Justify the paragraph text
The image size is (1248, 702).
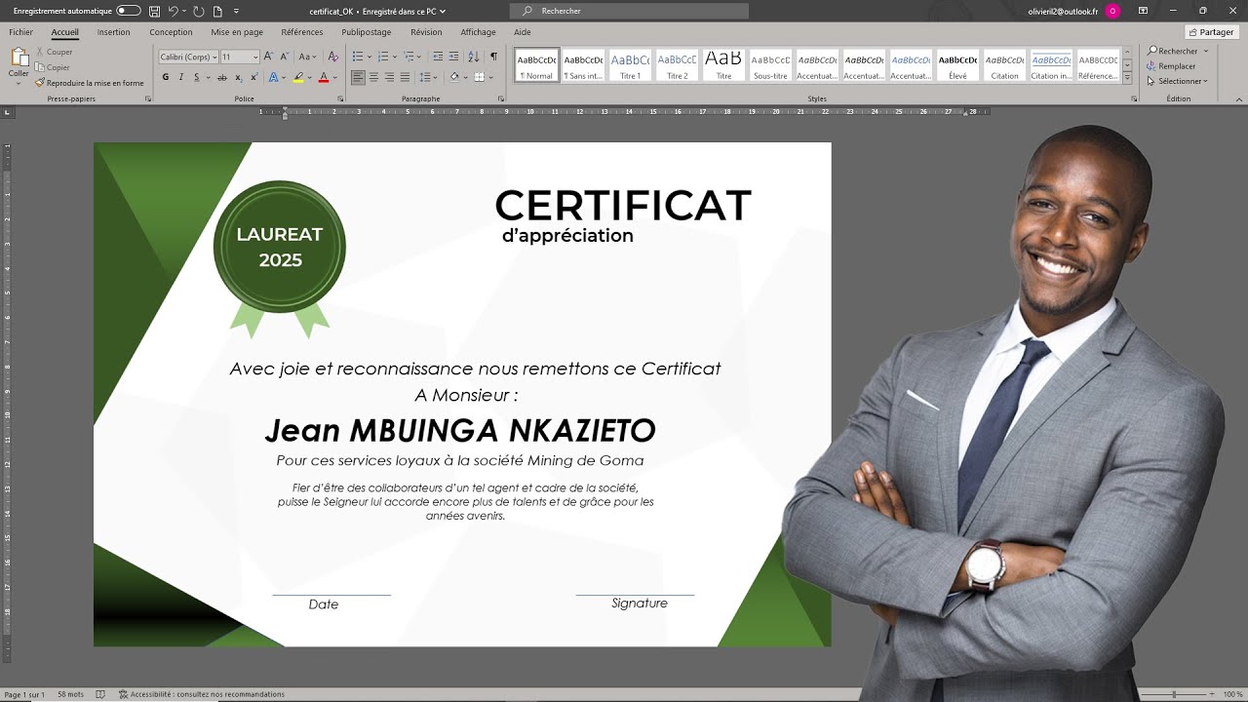(406, 77)
